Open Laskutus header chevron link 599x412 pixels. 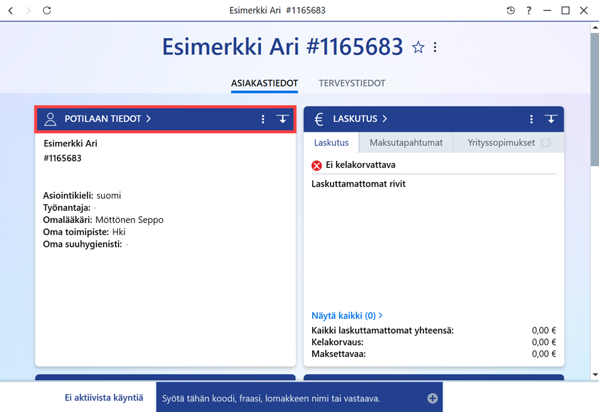point(385,119)
